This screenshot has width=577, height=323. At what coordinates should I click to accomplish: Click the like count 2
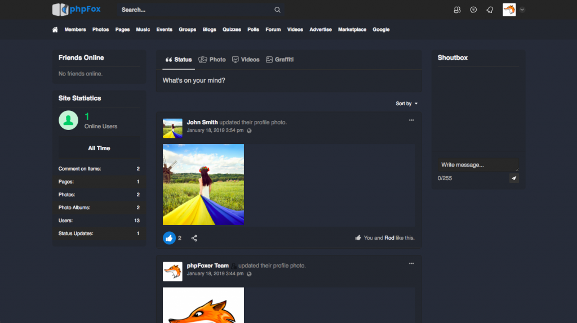[180, 238]
